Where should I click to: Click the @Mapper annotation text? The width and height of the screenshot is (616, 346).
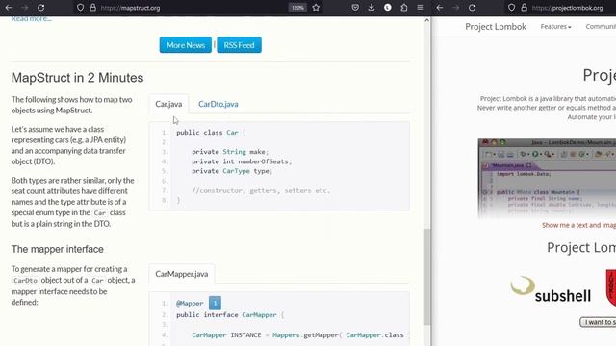pos(190,304)
